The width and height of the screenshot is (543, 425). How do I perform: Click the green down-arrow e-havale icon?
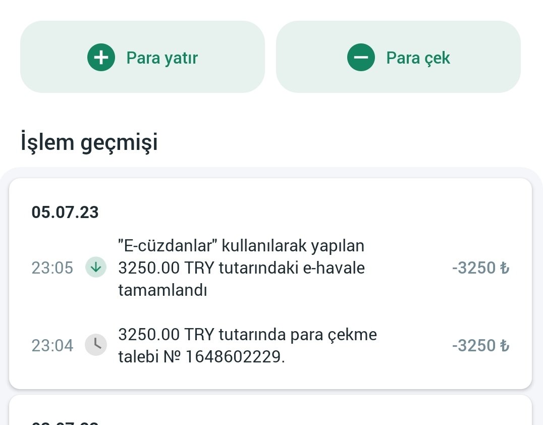coord(95,268)
